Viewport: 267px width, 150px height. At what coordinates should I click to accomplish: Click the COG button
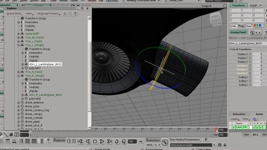234,26
